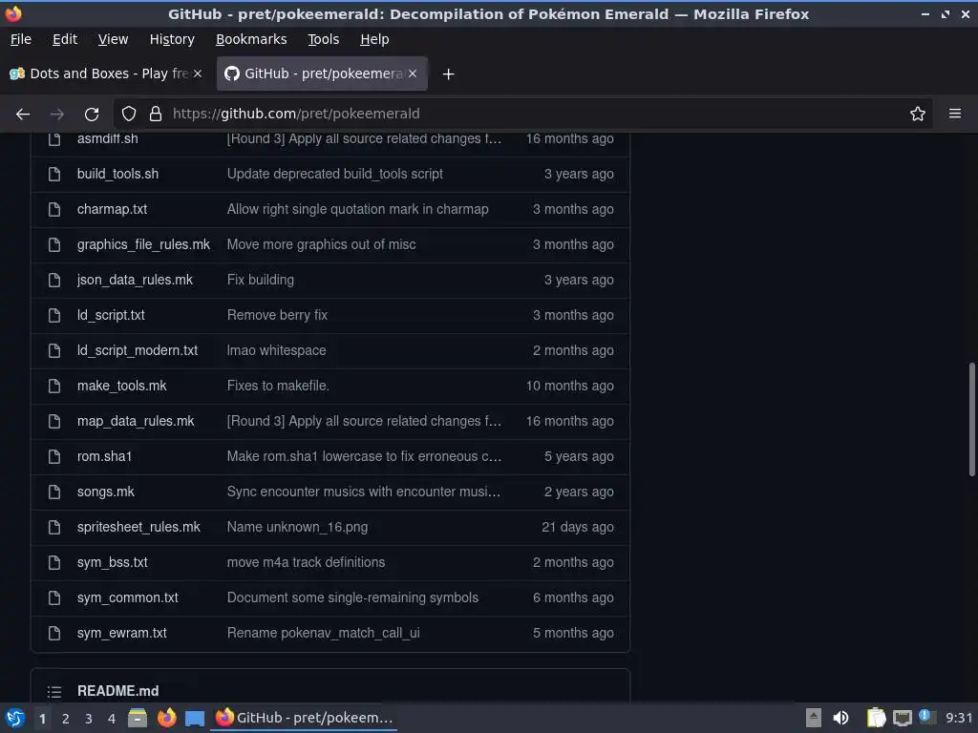Image resolution: width=978 pixels, height=733 pixels.
Task: Click file icon beside charmap.txt
Action: click(54, 209)
